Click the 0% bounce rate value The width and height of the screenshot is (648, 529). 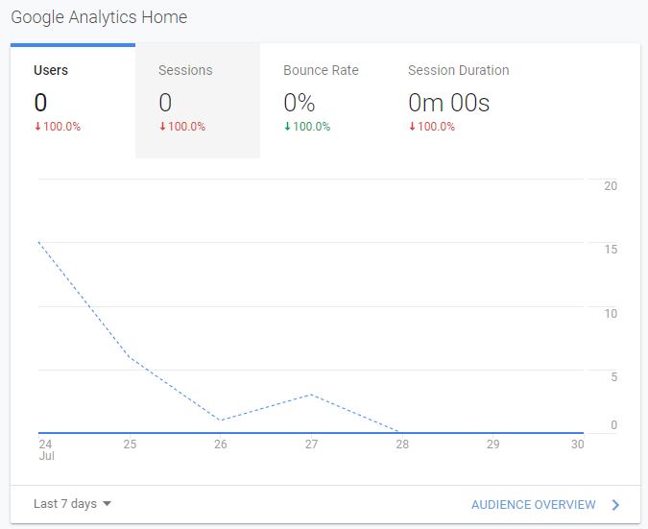pyautogui.click(x=300, y=103)
